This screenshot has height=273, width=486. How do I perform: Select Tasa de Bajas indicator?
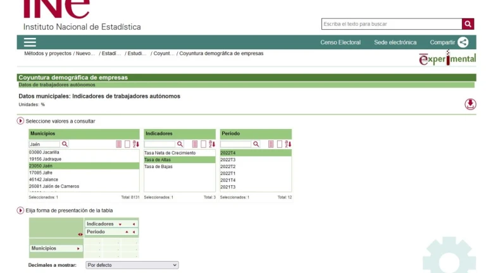pyautogui.click(x=158, y=167)
